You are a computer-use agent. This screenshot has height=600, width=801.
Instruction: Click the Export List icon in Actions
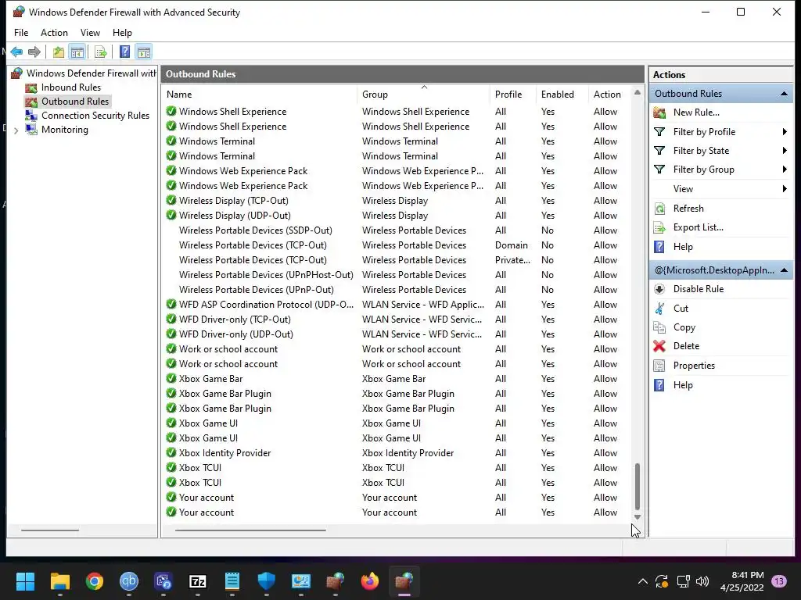pyautogui.click(x=659, y=227)
